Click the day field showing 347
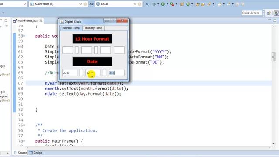This screenshot has height=157, width=279. [116, 73]
